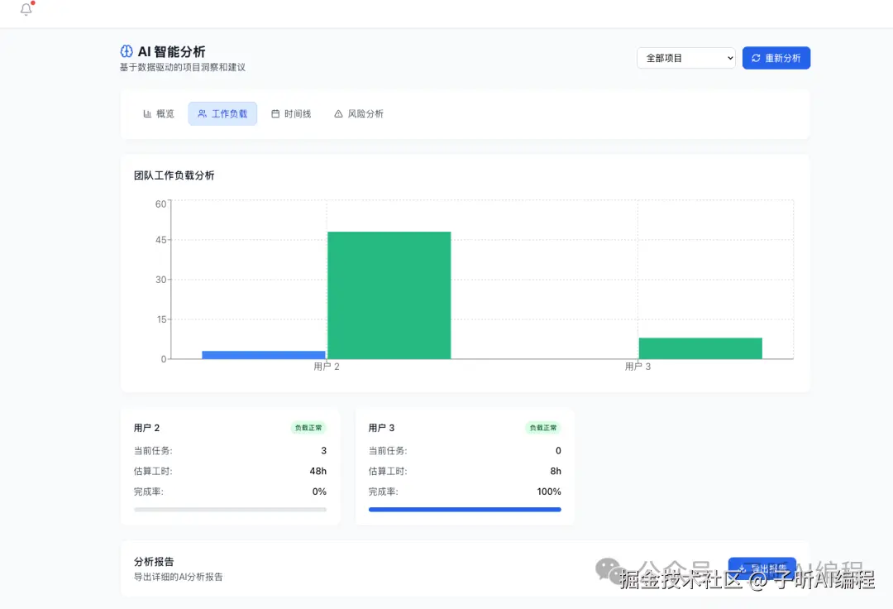Open the 全部项目 project dropdown

pos(685,58)
